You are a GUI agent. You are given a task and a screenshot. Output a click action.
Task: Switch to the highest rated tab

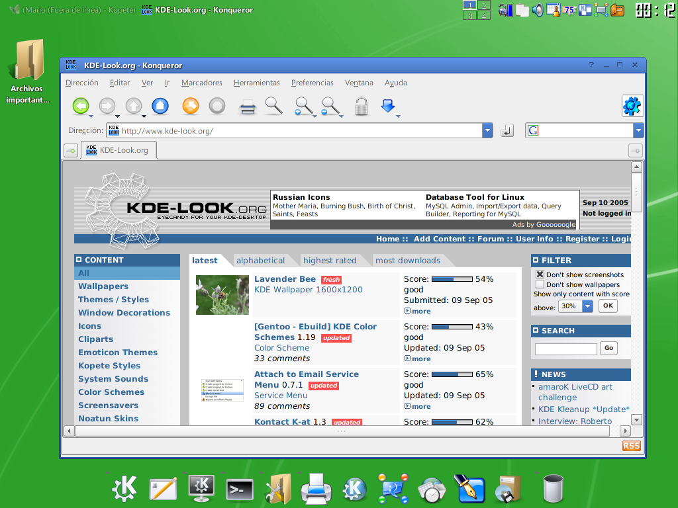click(330, 261)
